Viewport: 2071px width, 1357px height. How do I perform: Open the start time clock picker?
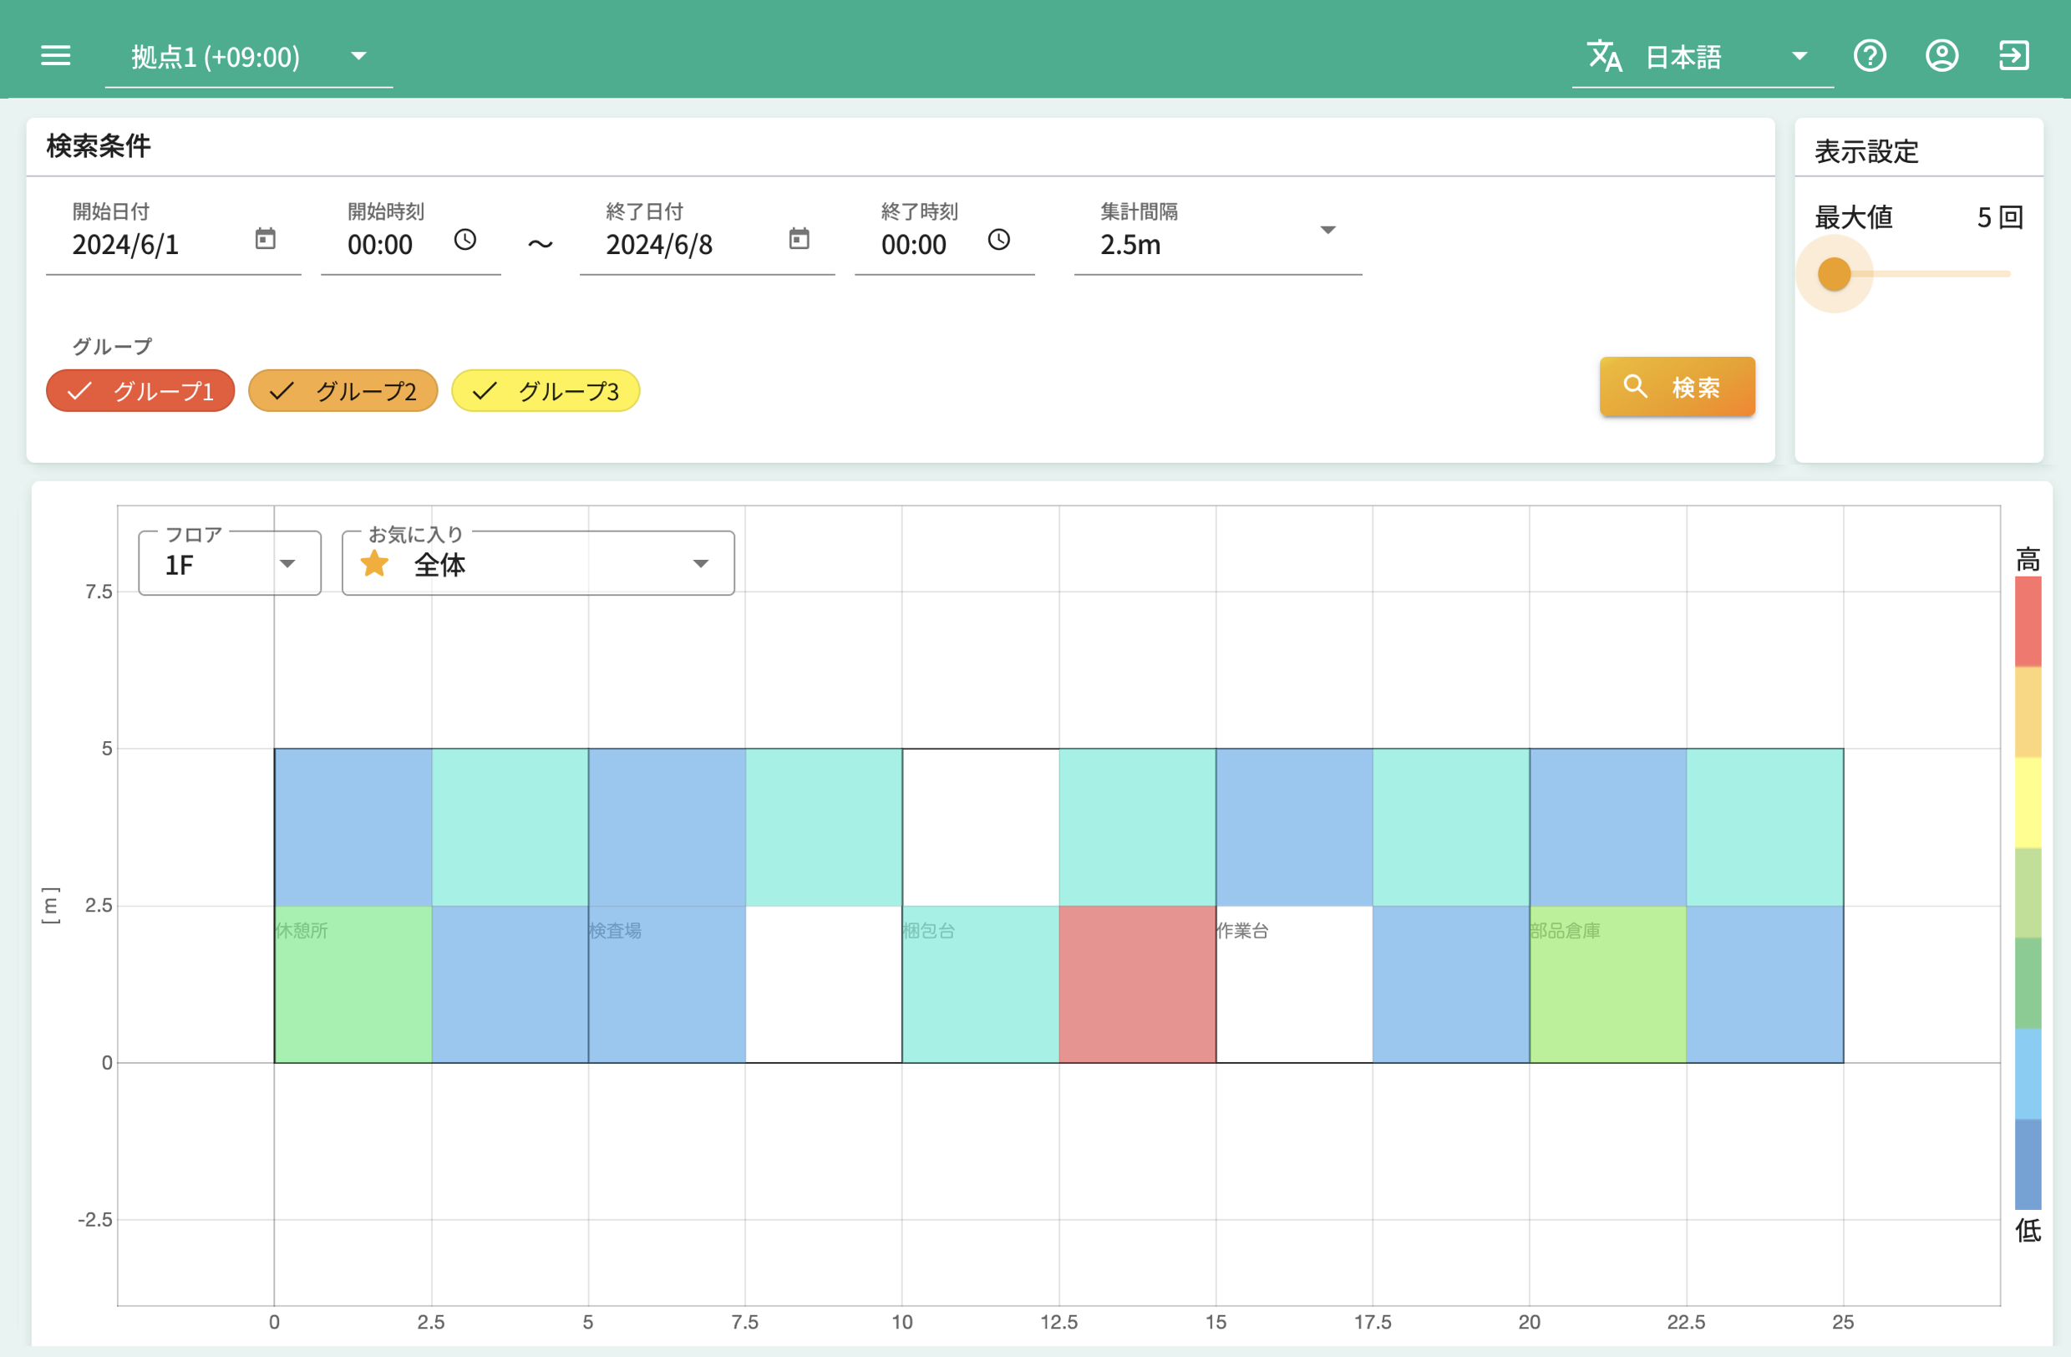[465, 239]
